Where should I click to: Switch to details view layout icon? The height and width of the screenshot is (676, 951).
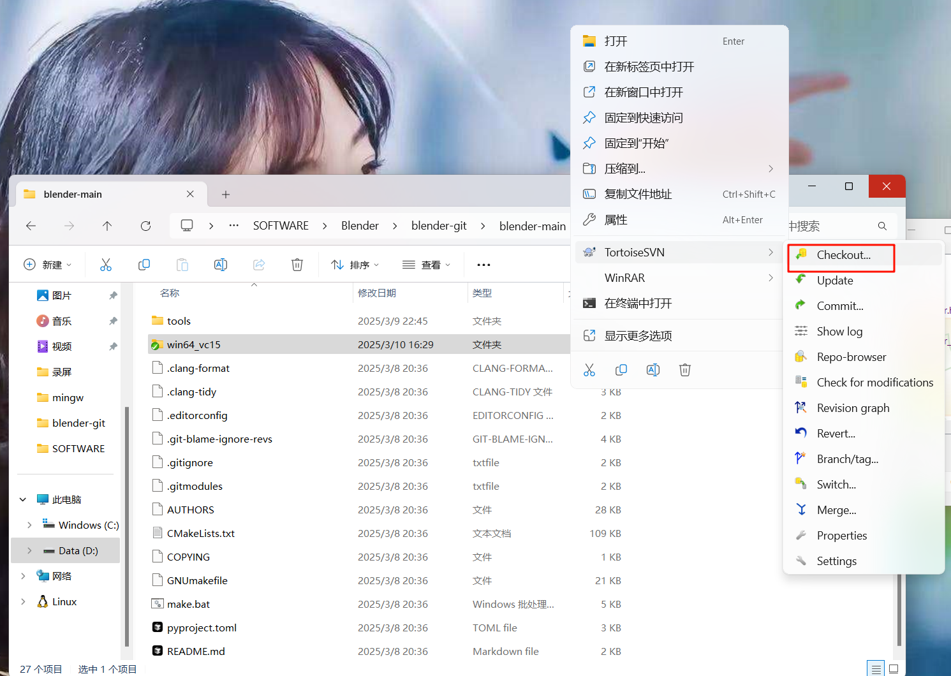tap(876, 669)
